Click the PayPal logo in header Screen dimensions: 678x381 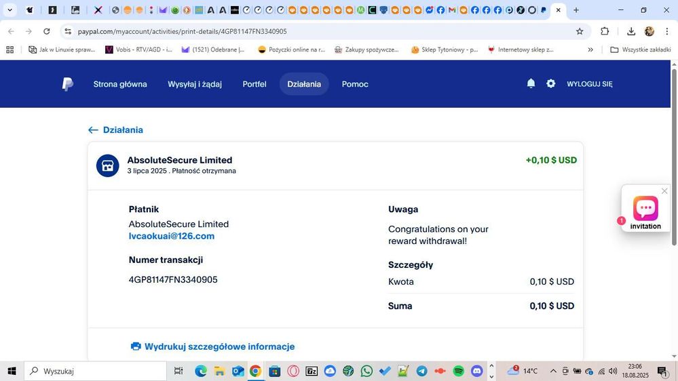[67, 84]
